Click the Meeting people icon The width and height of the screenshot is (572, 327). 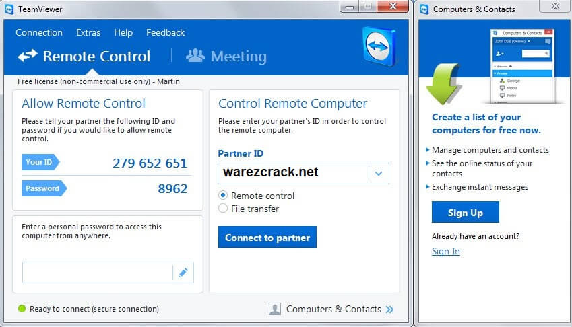pos(195,55)
